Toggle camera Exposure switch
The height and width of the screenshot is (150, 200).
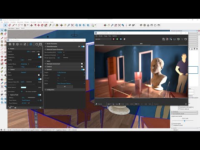[40, 79]
